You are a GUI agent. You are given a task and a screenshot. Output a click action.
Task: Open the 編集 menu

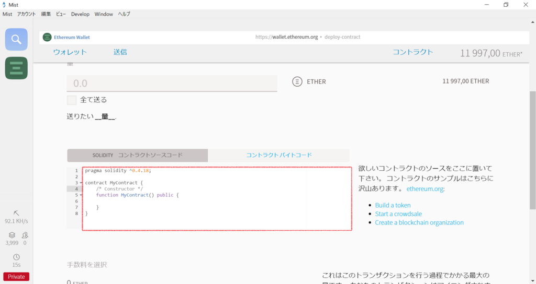(46, 14)
